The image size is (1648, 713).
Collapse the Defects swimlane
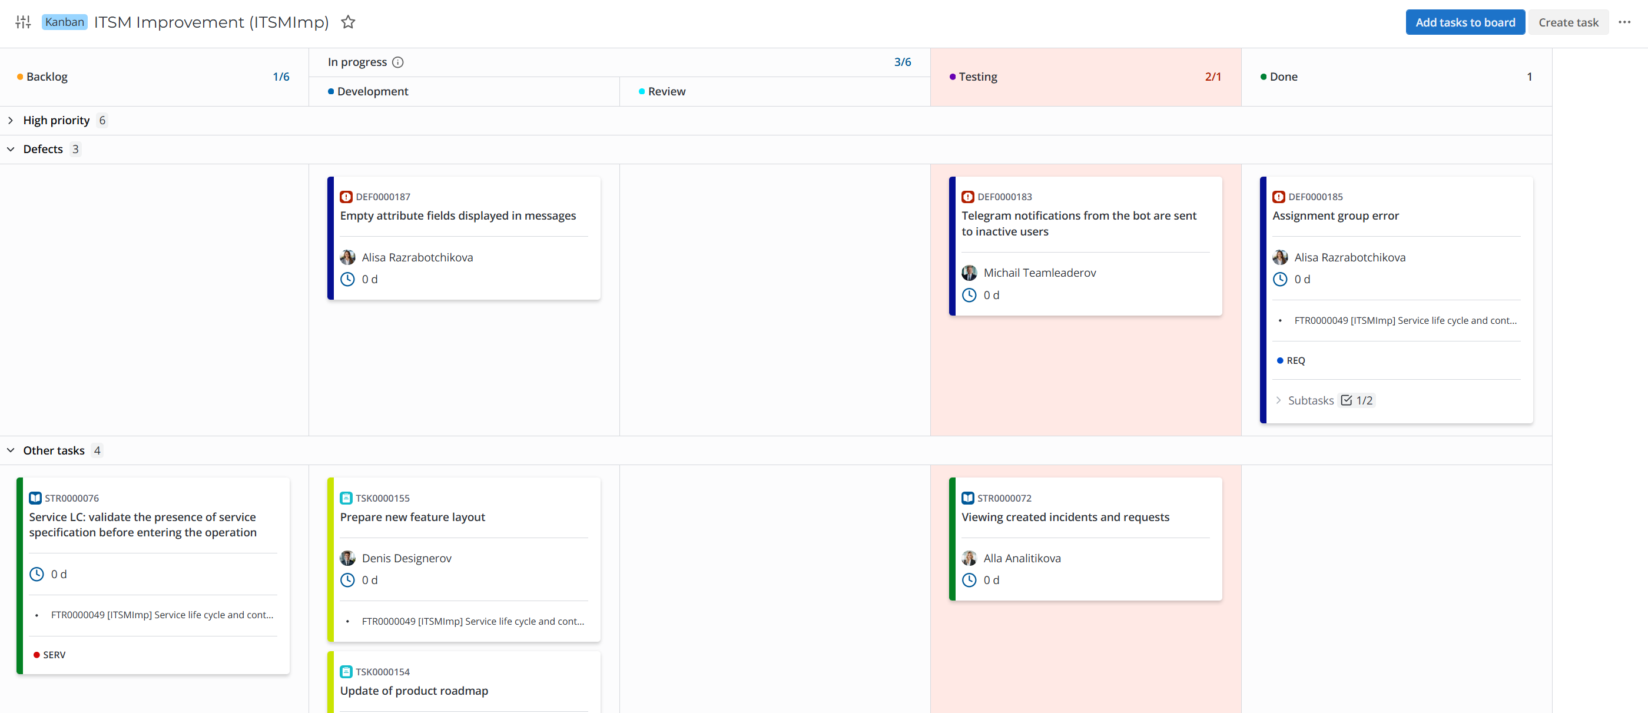pyautogui.click(x=11, y=149)
